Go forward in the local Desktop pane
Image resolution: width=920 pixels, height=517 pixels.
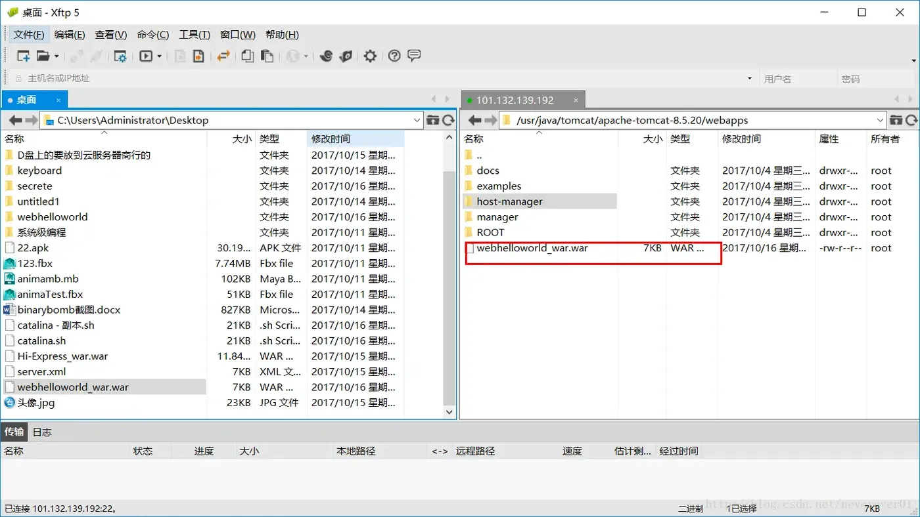click(32, 120)
